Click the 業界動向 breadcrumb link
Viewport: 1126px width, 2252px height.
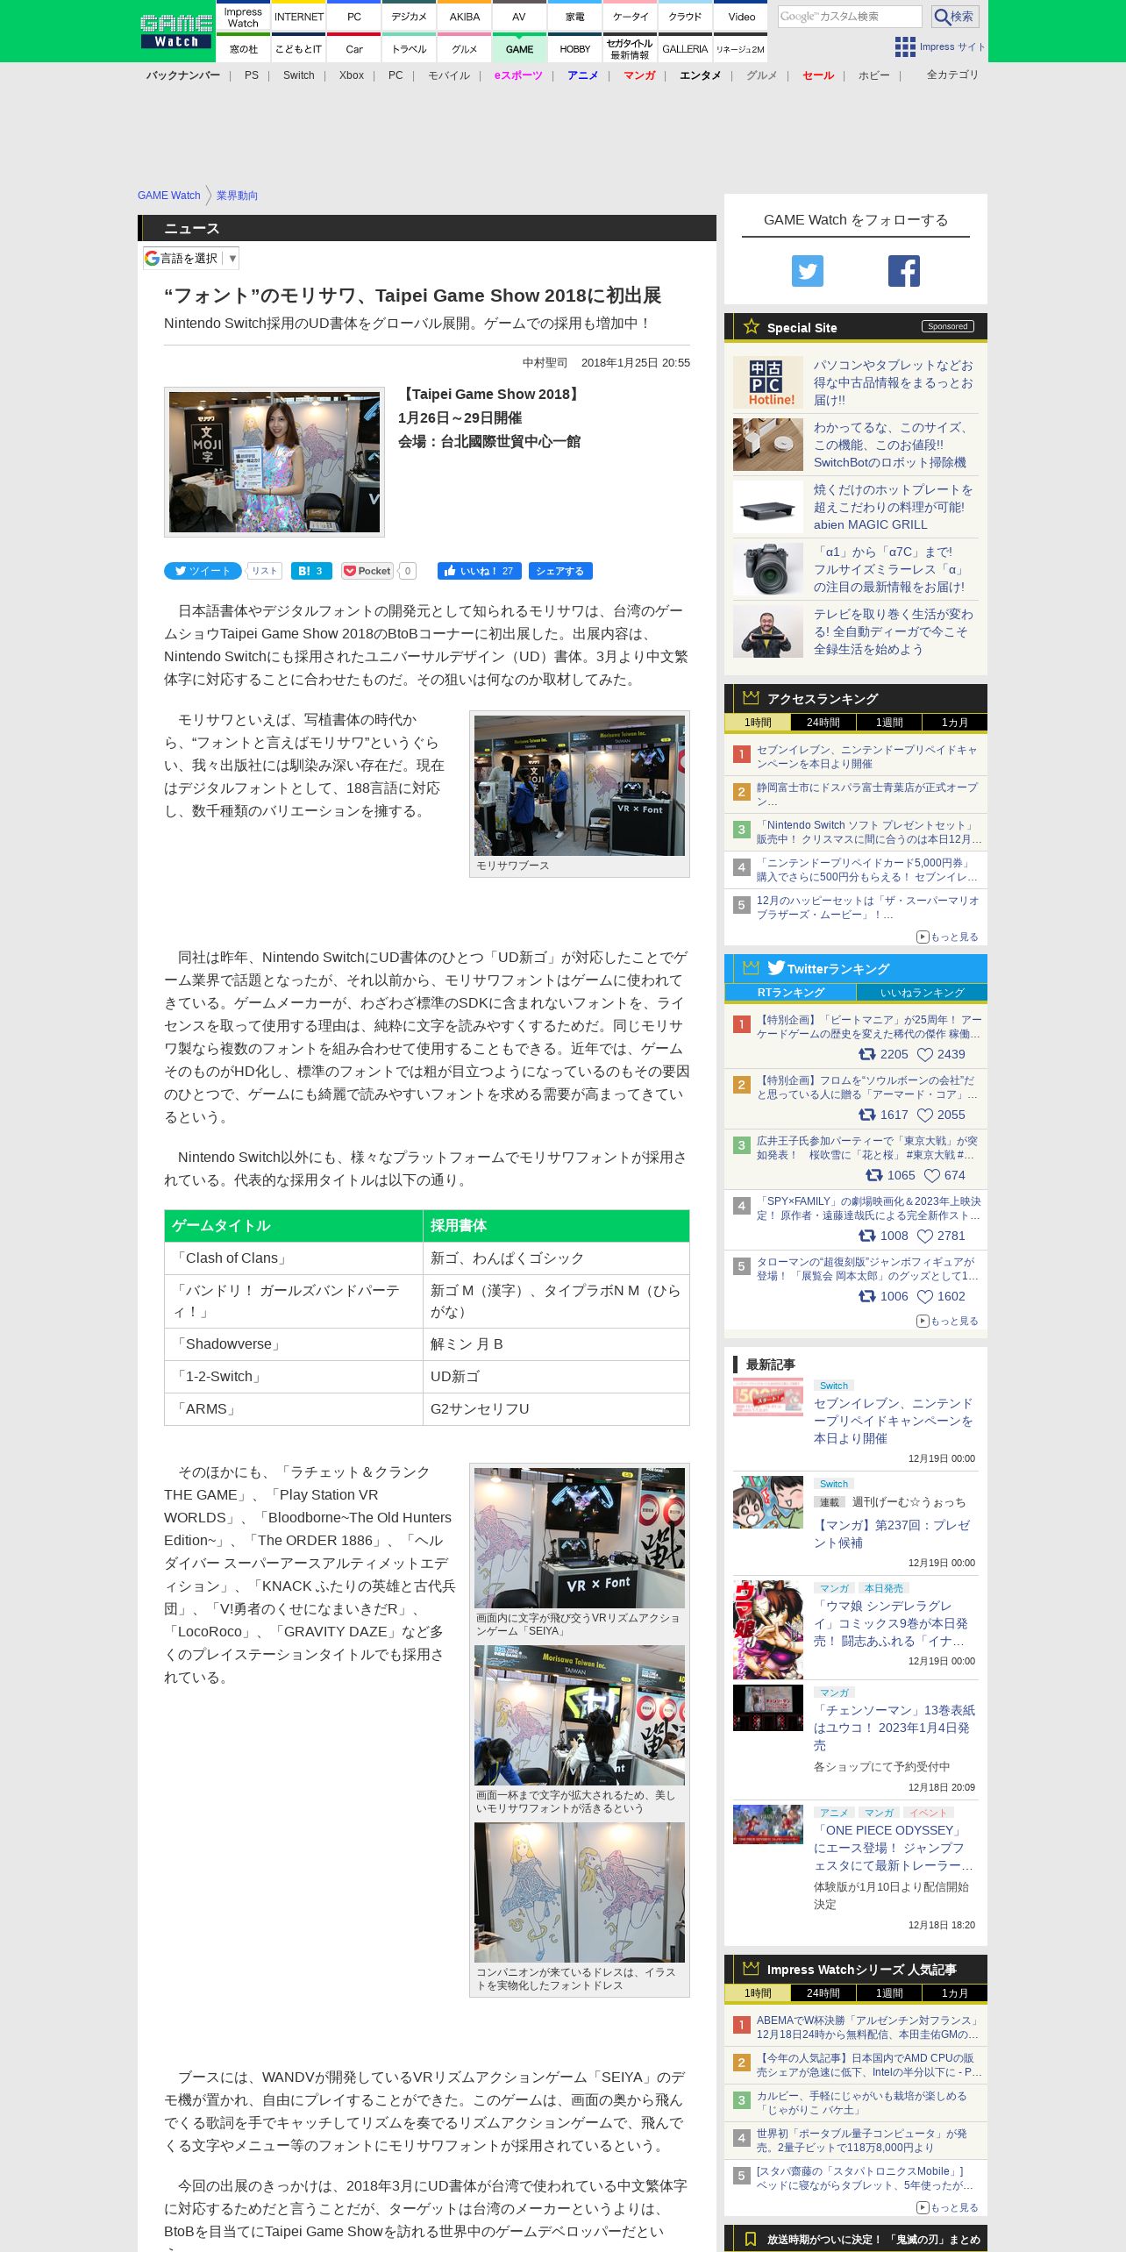tap(237, 196)
